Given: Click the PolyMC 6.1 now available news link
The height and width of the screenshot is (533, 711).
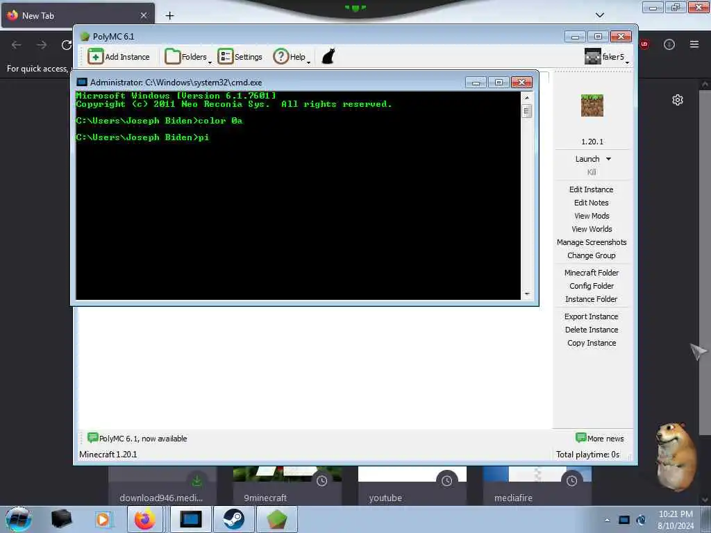Looking at the screenshot, I should click(x=137, y=439).
